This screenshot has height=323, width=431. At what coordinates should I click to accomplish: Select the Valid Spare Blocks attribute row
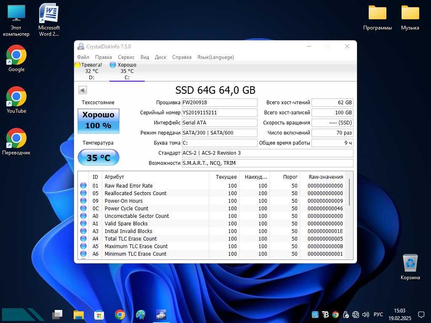212,224
